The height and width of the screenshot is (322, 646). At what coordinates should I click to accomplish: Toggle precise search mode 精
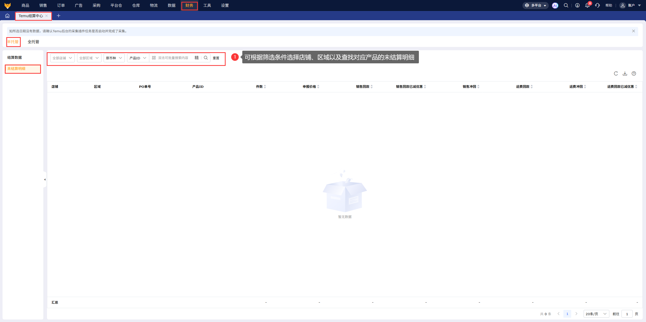pyautogui.click(x=197, y=58)
